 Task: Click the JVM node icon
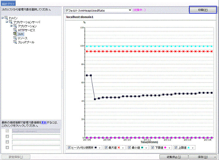(15, 34)
